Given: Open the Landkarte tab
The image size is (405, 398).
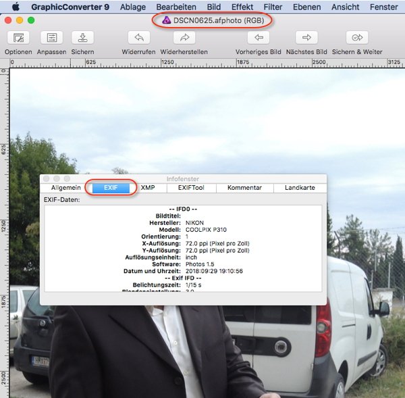Looking at the screenshot, I should pos(300,188).
